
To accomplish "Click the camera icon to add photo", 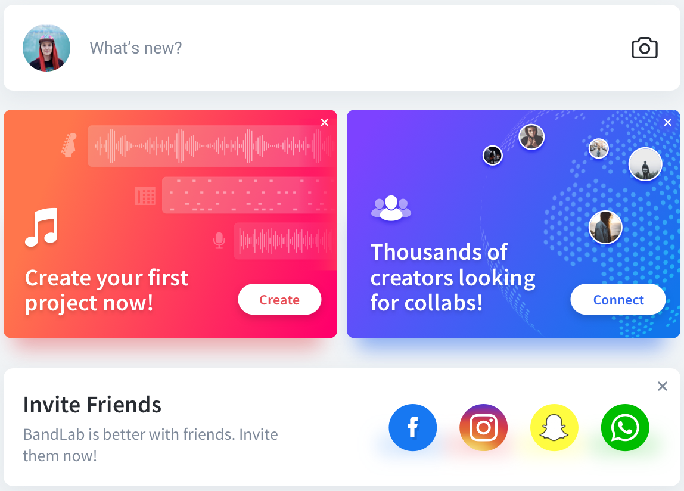I will point(644,48).
